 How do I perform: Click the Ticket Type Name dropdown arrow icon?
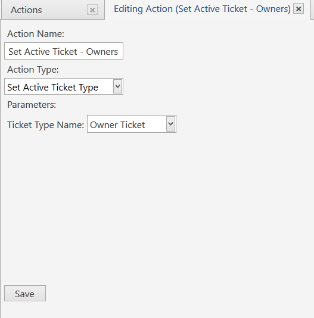coord(170,124)
